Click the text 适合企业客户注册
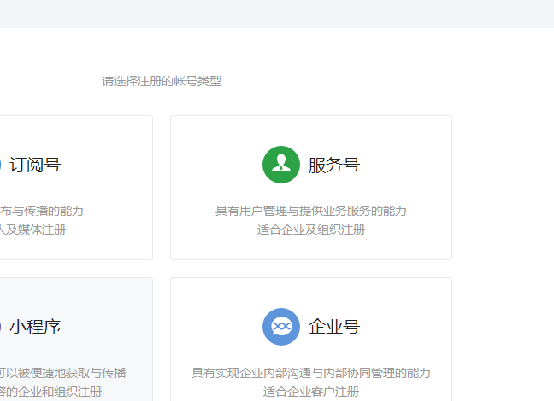554x401 pixels. point(311,392)
